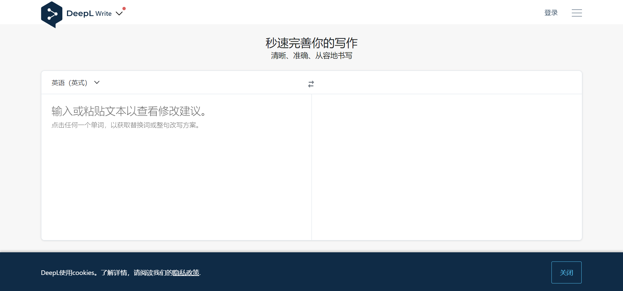Open the hamburger menu in header
Image resolution: width=623 pixels, height=291 pixels.
pyautogui.click(x=576, y=13)
